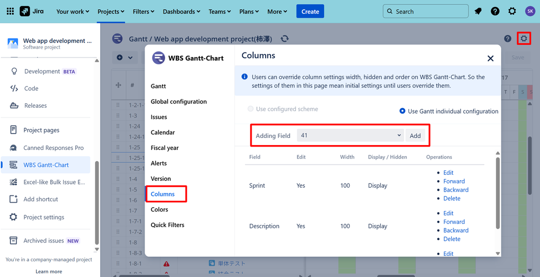Open the top bar help question icon
540x277 pixels.
tap(495, 11)
